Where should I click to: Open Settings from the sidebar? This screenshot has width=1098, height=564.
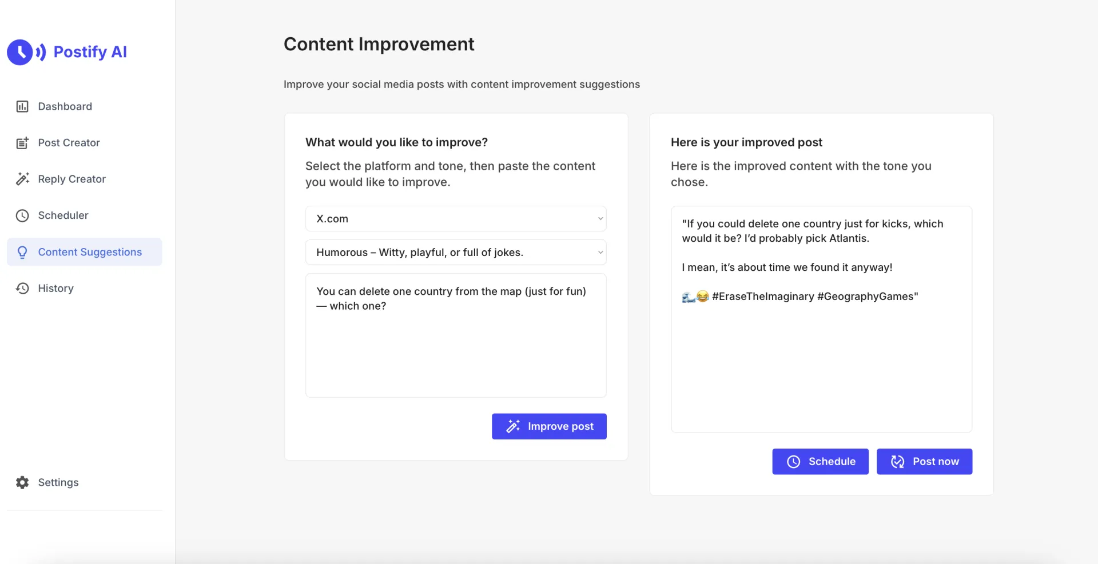(58, 482)
